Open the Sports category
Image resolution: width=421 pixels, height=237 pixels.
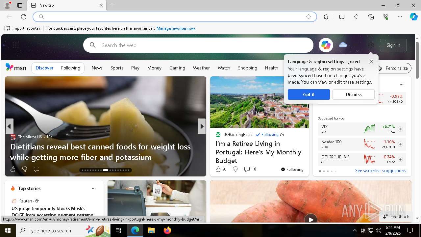(x=117, y=68)
